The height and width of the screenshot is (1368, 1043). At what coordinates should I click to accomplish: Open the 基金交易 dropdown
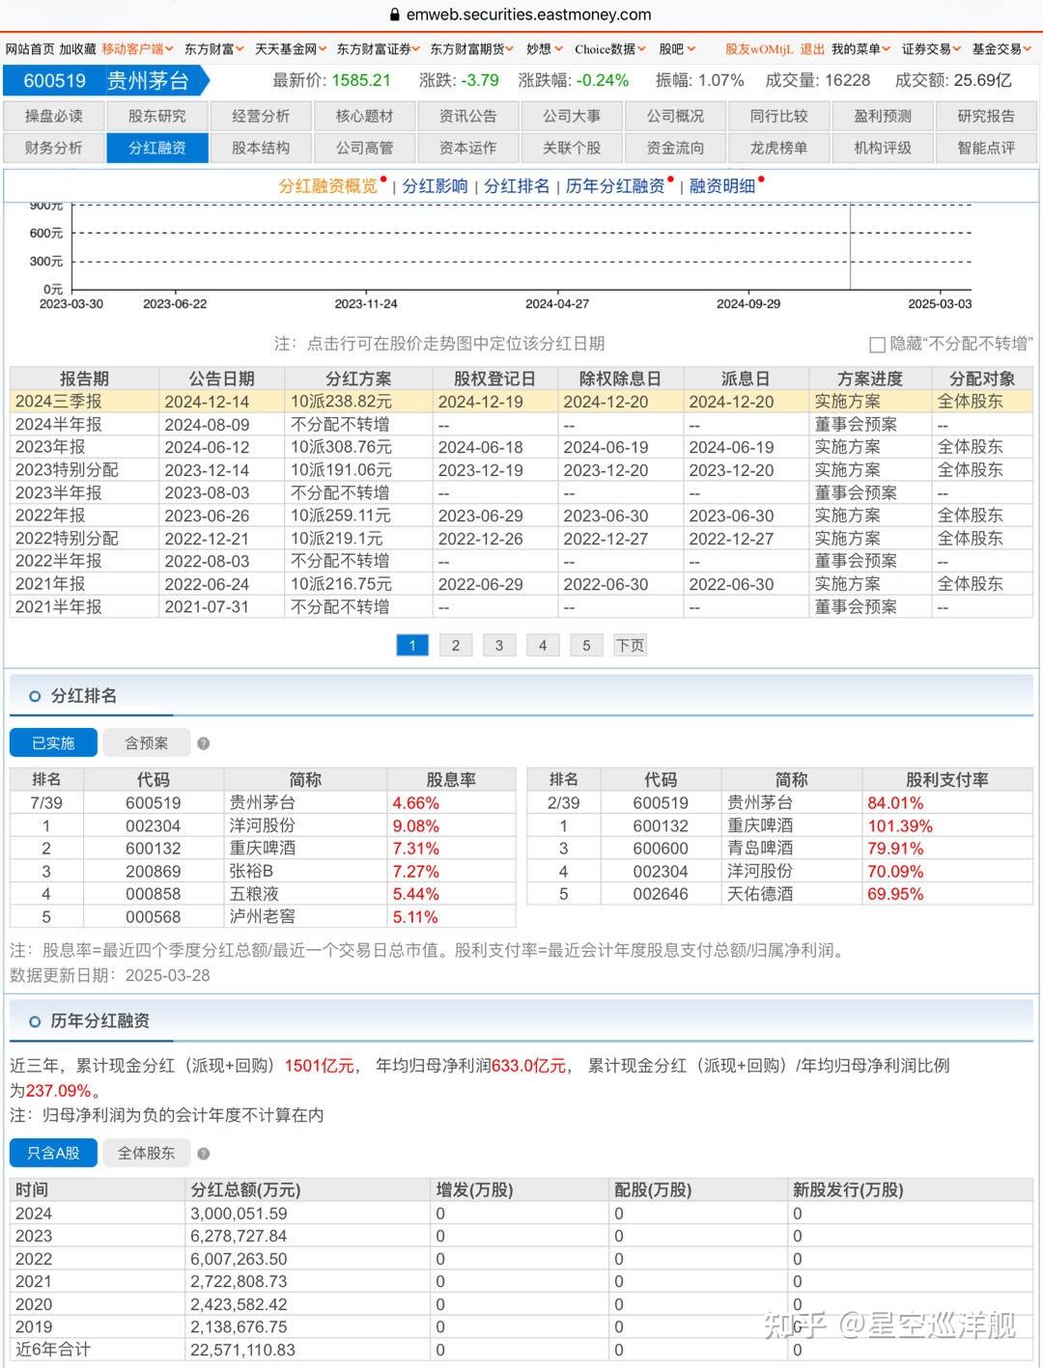coord(1002,49)
